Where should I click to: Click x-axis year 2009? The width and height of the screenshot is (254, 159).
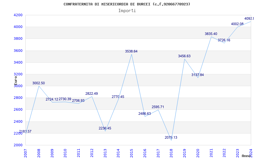(x=52, y=153)
